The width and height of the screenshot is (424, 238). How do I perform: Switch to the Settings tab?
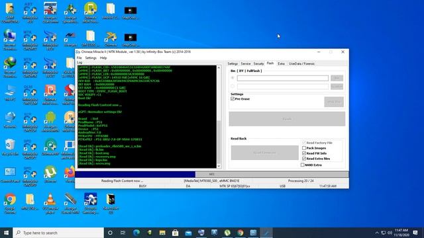coord(233,63)
